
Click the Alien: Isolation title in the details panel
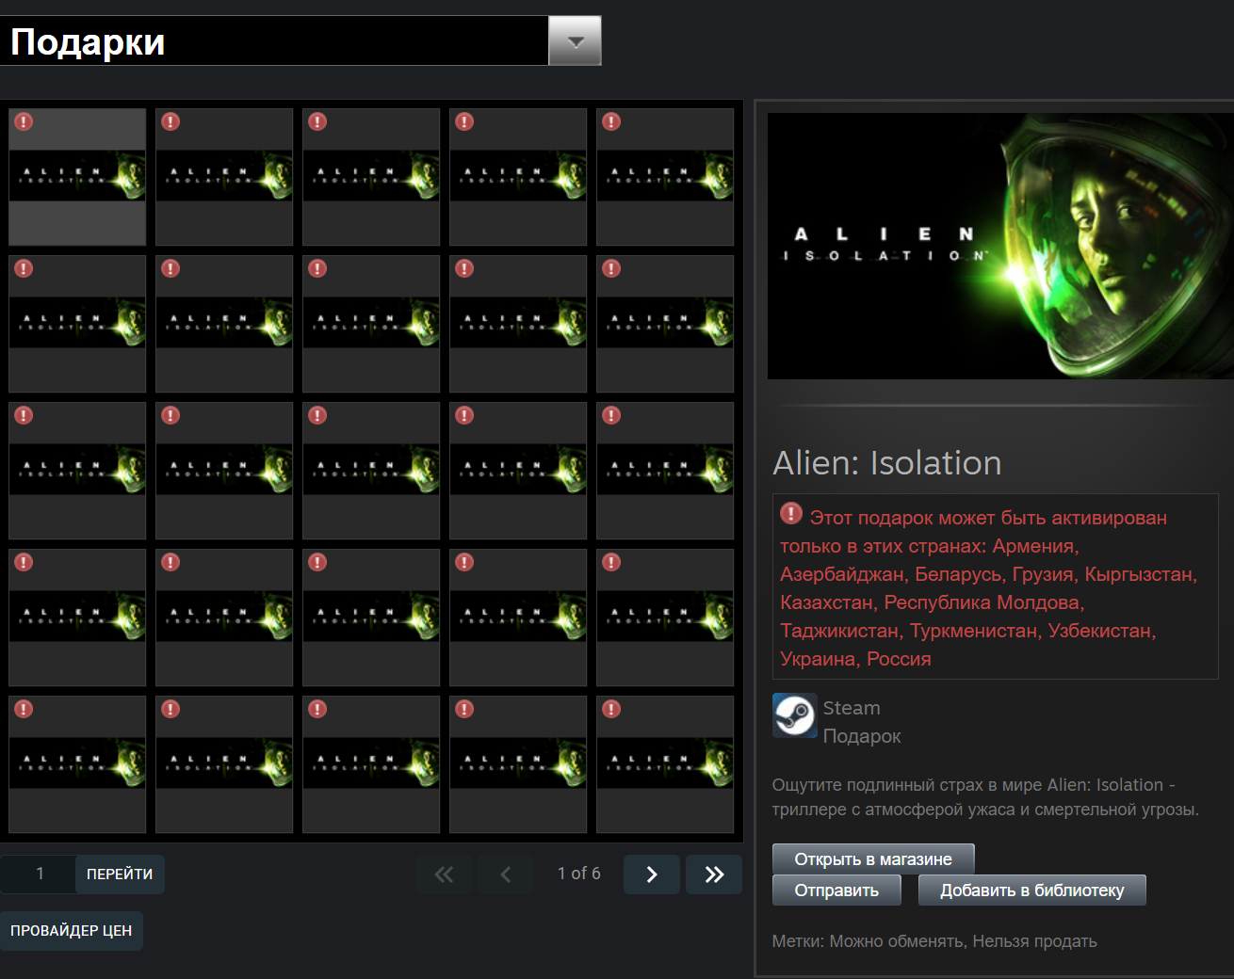(x=887, y=463)
